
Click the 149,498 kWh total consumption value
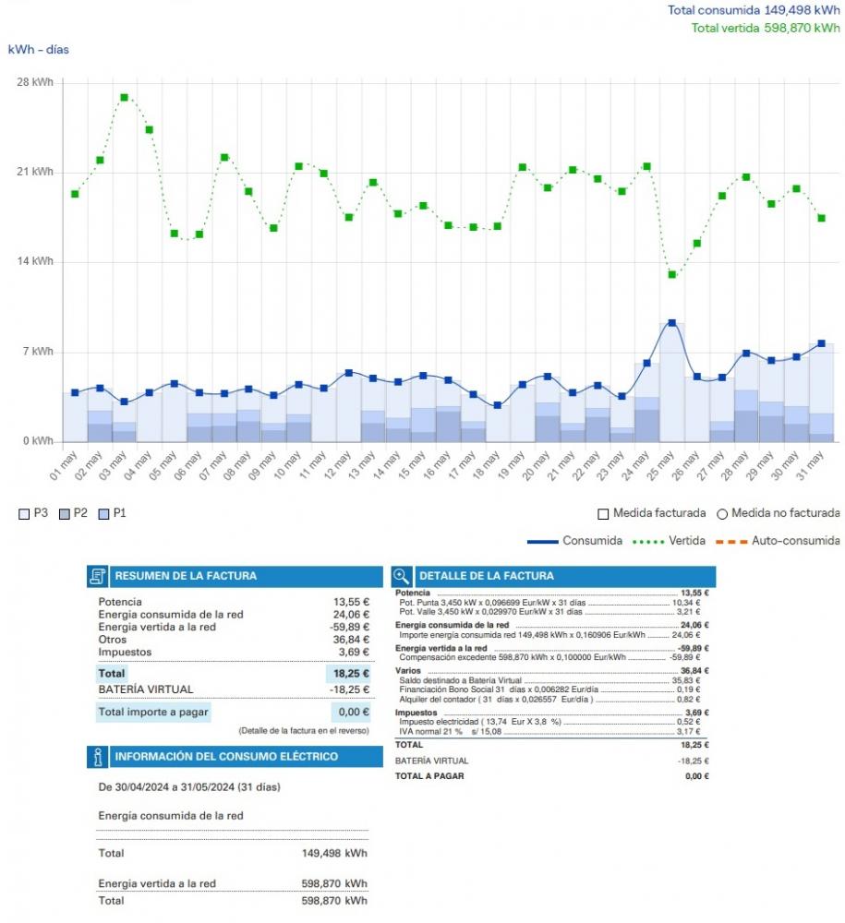tap(334, 854)
